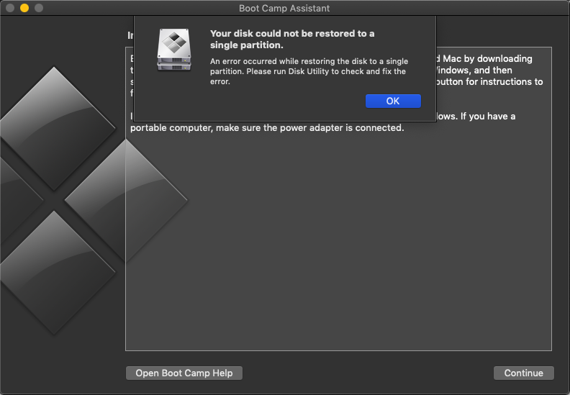Click the Continue button

pyautogui.click(x=523, y=373)
